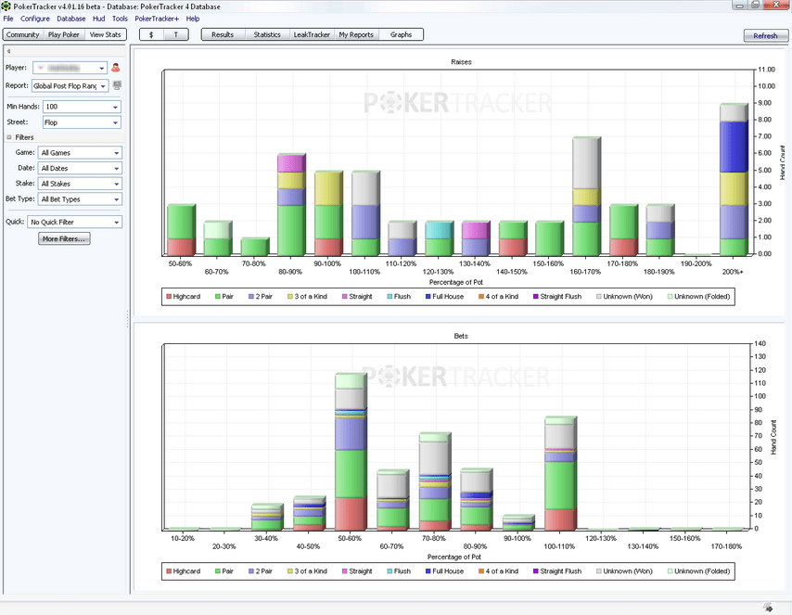Click Unknown (Folded) swatch in Raises chart legend
792x615 pixels.
click(670, 297)
